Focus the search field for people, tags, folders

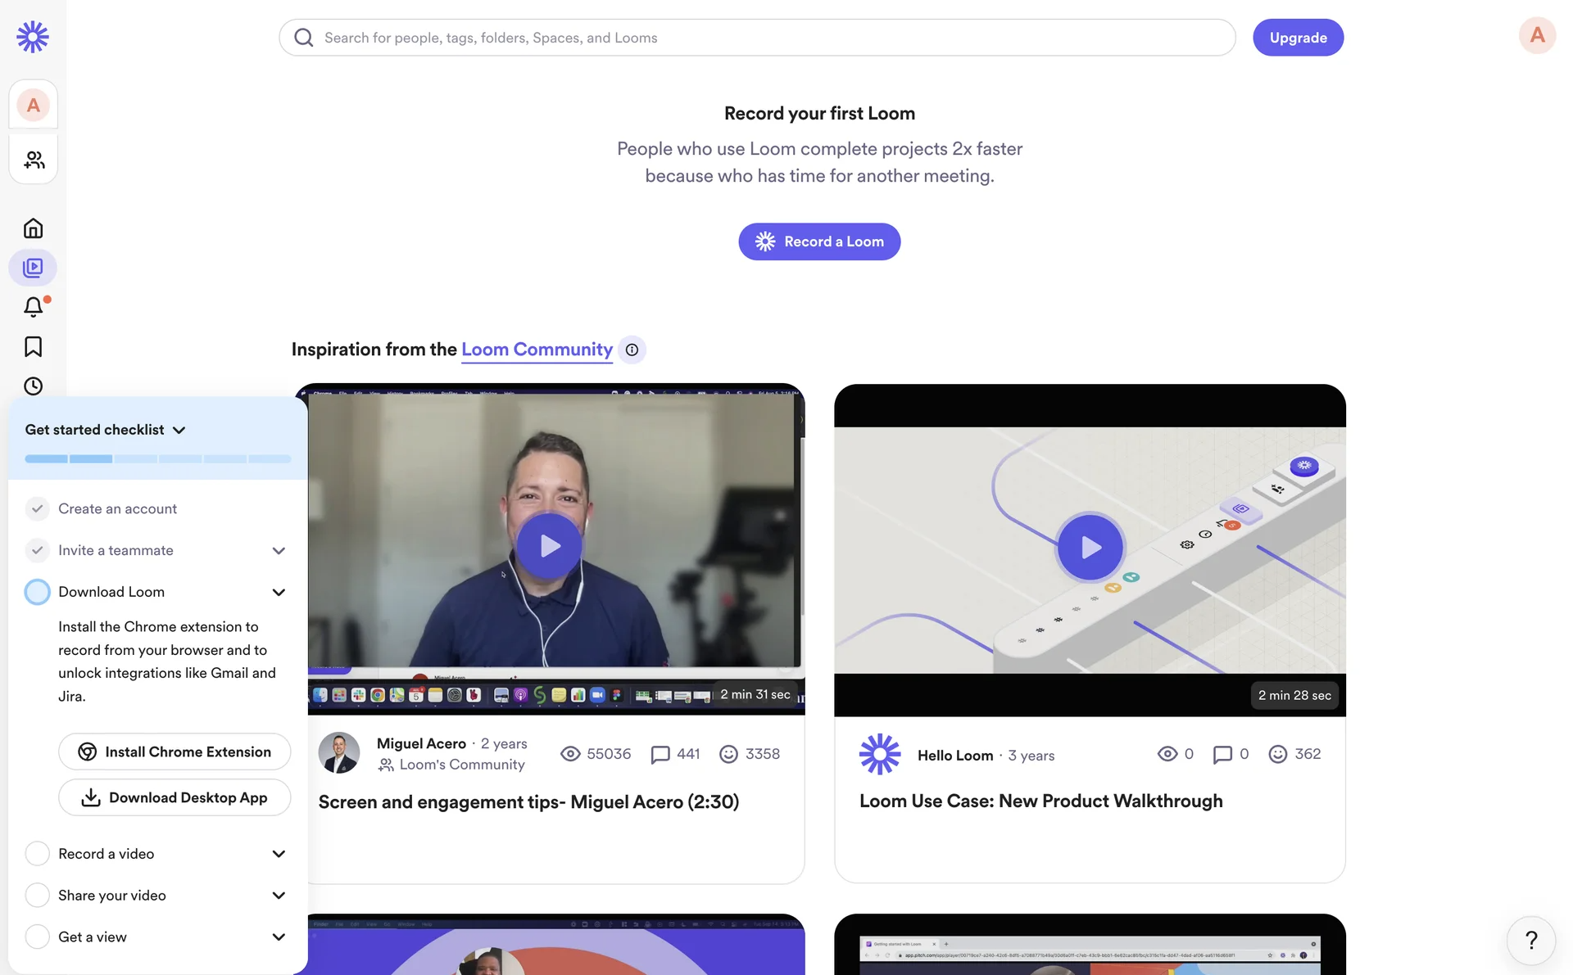pos(757,38)
